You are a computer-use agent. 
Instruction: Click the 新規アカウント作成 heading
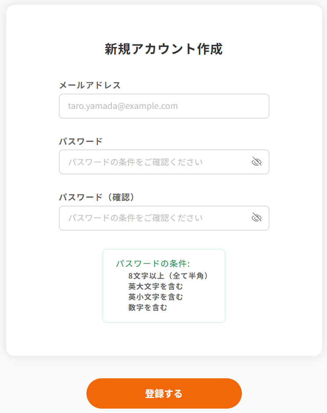[x=164, y=49]
